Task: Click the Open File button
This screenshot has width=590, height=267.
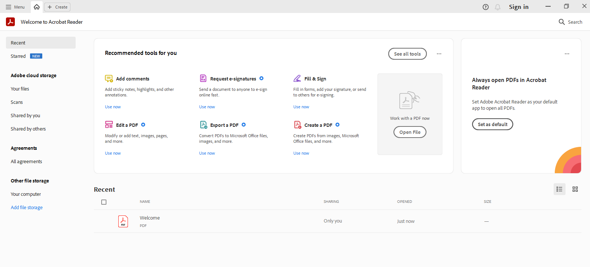Action: (x=410, y=132)
